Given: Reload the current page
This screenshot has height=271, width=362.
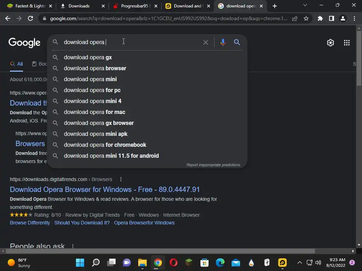Looking at the screenshot, I should click(30, 18).
